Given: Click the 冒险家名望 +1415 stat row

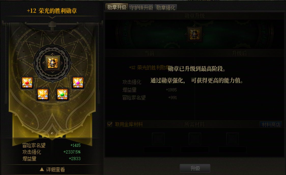Looking at the screenshot, I should (51, 145).
